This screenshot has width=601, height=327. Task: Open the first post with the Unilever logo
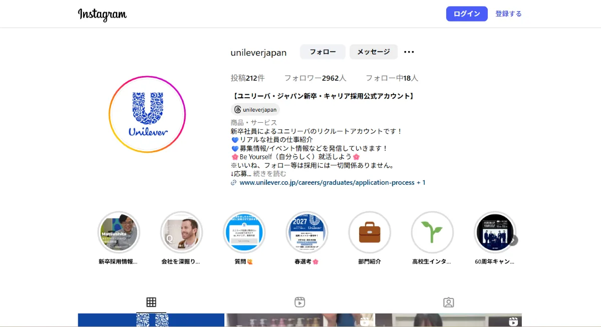pyautogui.click(x=151, y=320)
